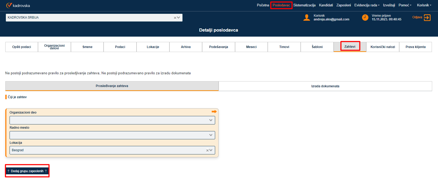Click the orange user profile icon
Image resolution: width=438 pixels, height=186 pixels.
tap(307, 18)
